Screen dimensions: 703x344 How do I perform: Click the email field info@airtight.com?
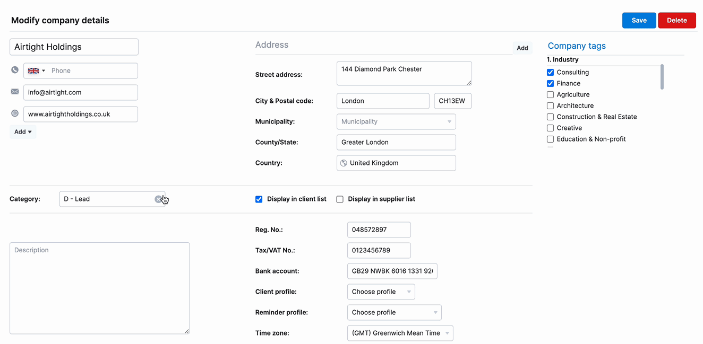coord(81,92)
